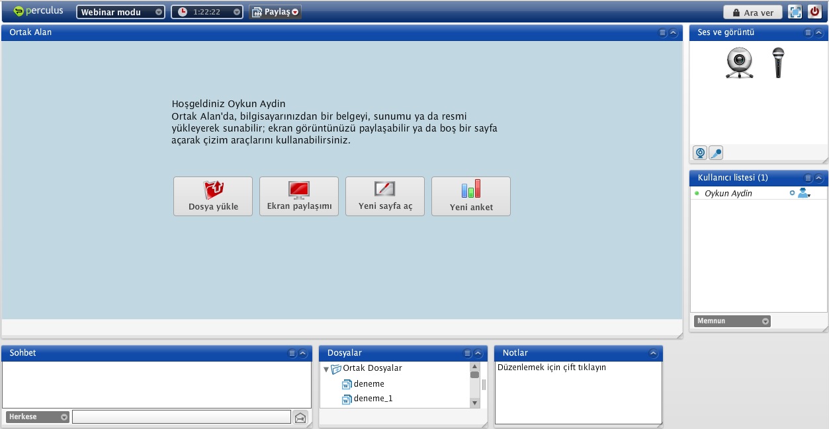The width and height of the screenshot is (829, 429).
Task: Create a Yeni anket poll
Action: pos(471,196)
